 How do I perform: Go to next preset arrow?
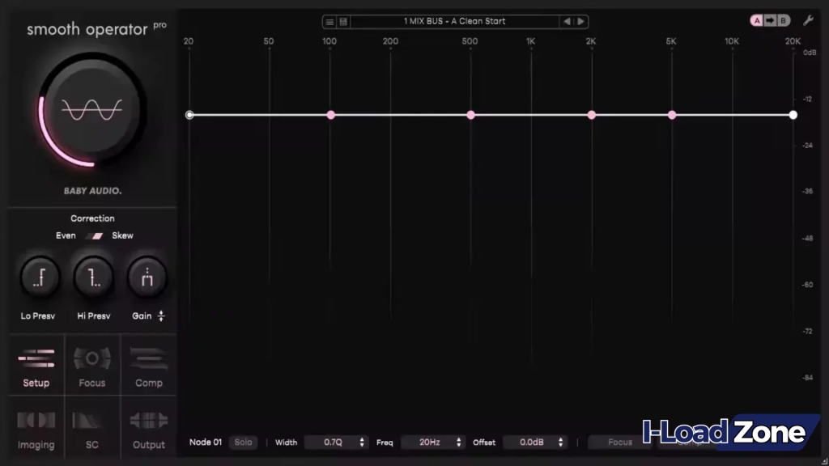(580, 22)
